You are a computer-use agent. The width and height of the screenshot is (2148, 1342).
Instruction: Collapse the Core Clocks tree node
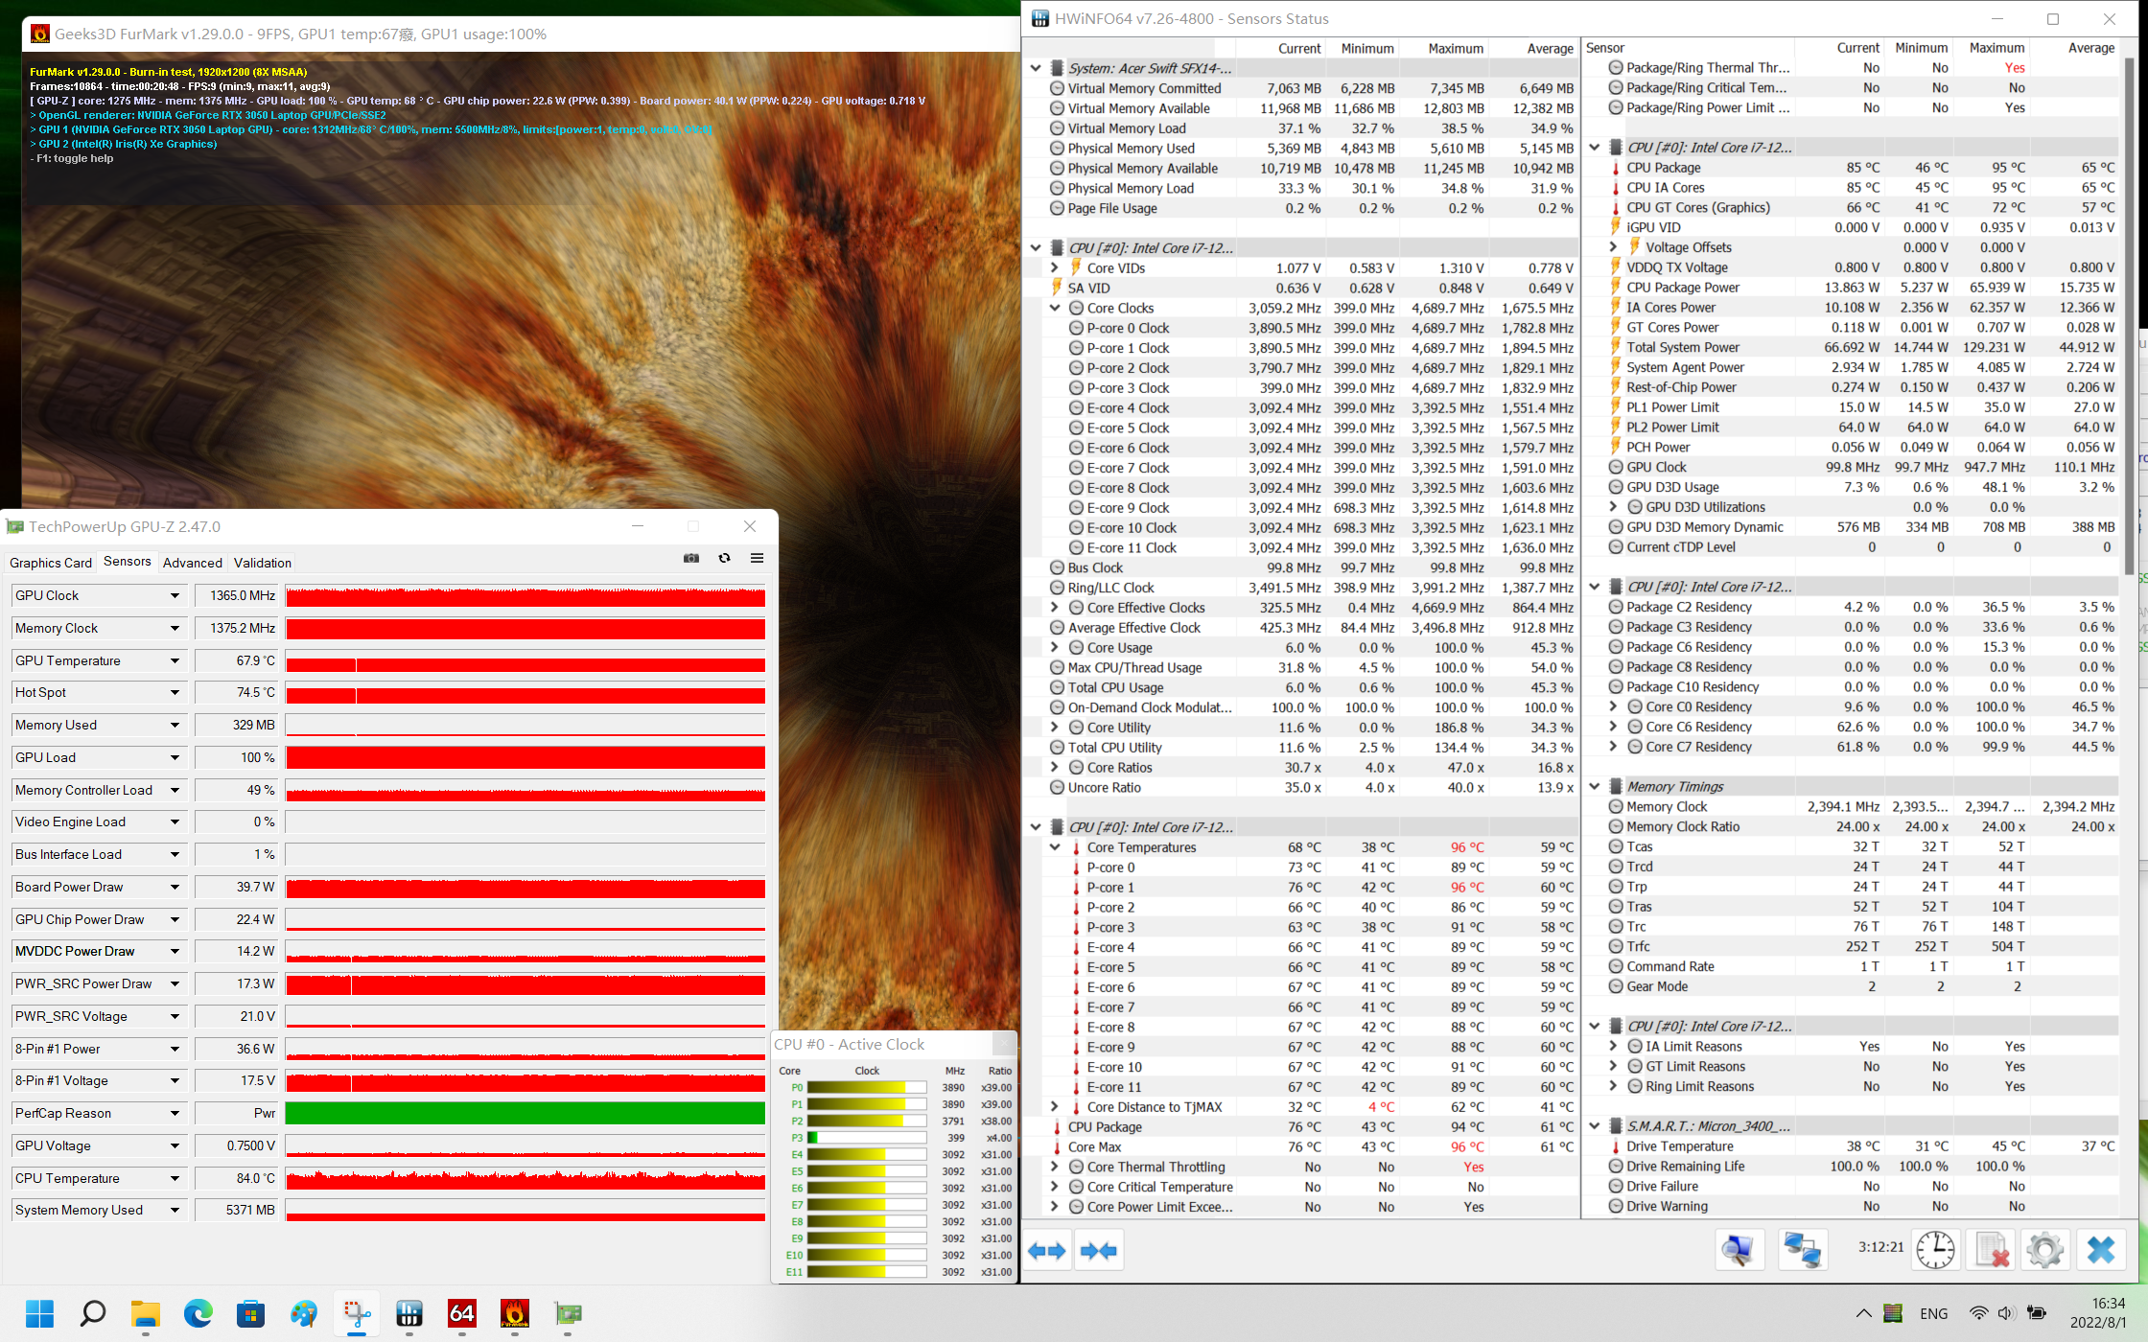coord(1055,309)
